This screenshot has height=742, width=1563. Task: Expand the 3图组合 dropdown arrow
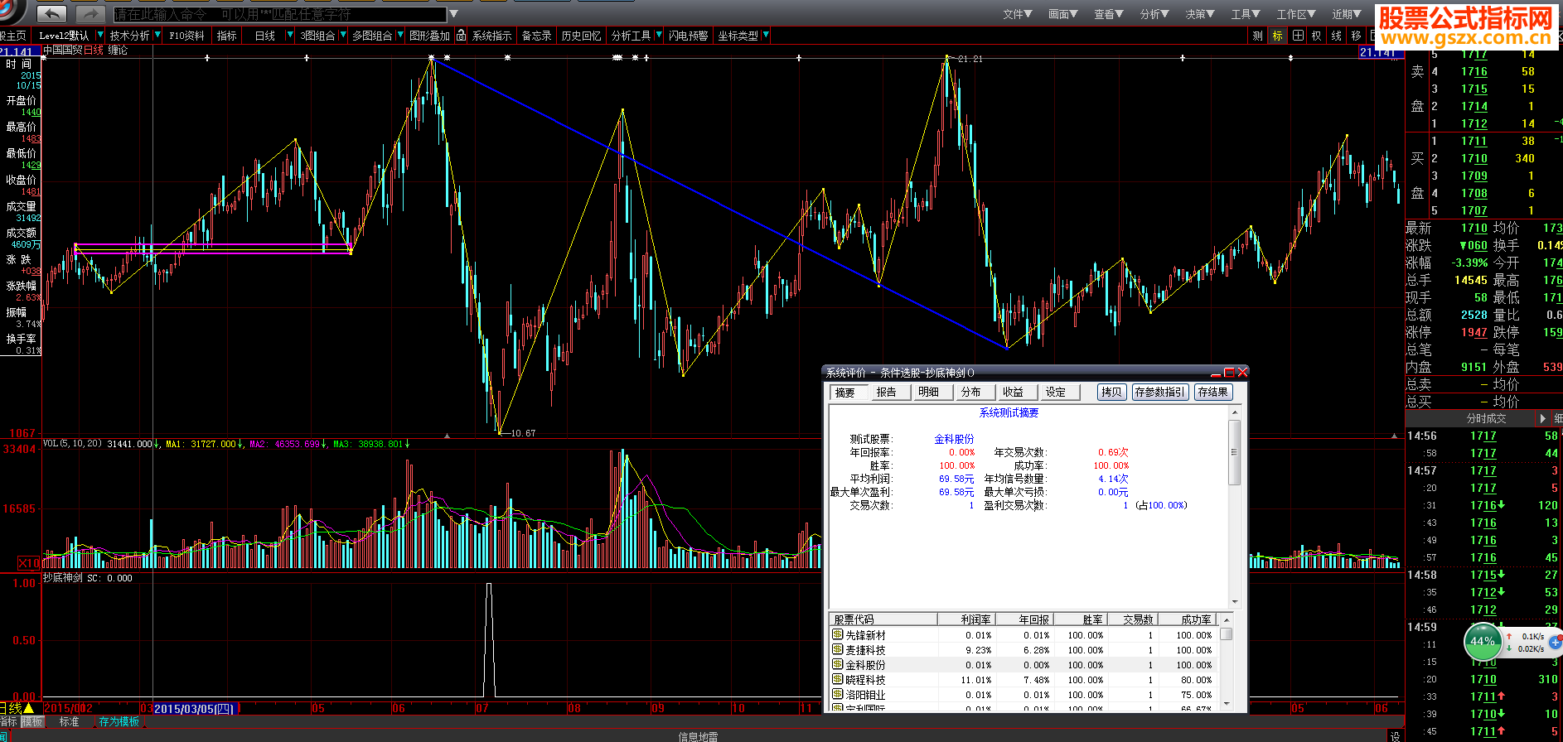[x=342, y=36]
